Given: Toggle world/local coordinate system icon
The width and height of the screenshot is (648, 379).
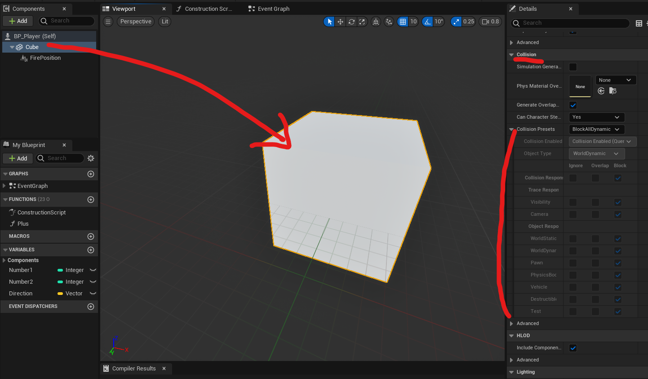Looking at the screenshot, I should coord(376,22).
